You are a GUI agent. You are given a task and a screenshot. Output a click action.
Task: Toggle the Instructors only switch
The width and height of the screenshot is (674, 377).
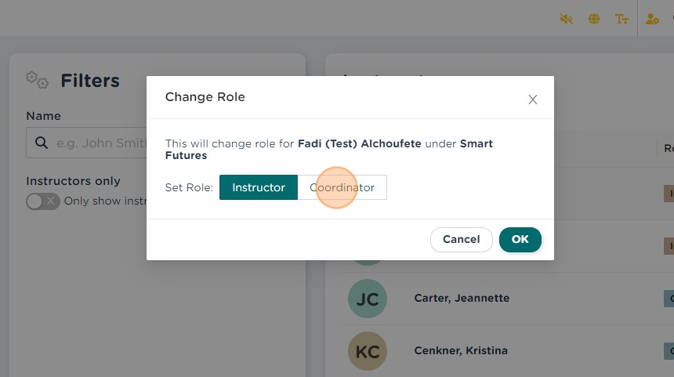pyautogui.click(x=42, y=201)
